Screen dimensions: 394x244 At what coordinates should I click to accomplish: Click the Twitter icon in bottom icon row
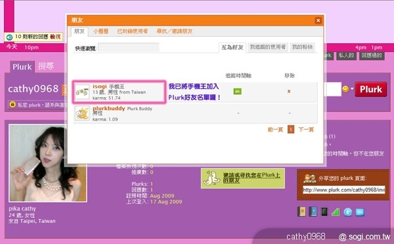348,212
